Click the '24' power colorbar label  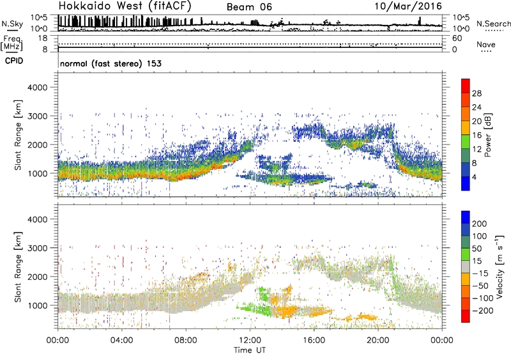coord(477,107)
